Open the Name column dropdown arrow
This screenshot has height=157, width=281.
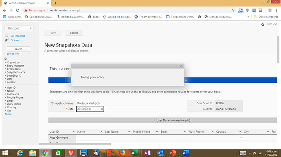101,132
